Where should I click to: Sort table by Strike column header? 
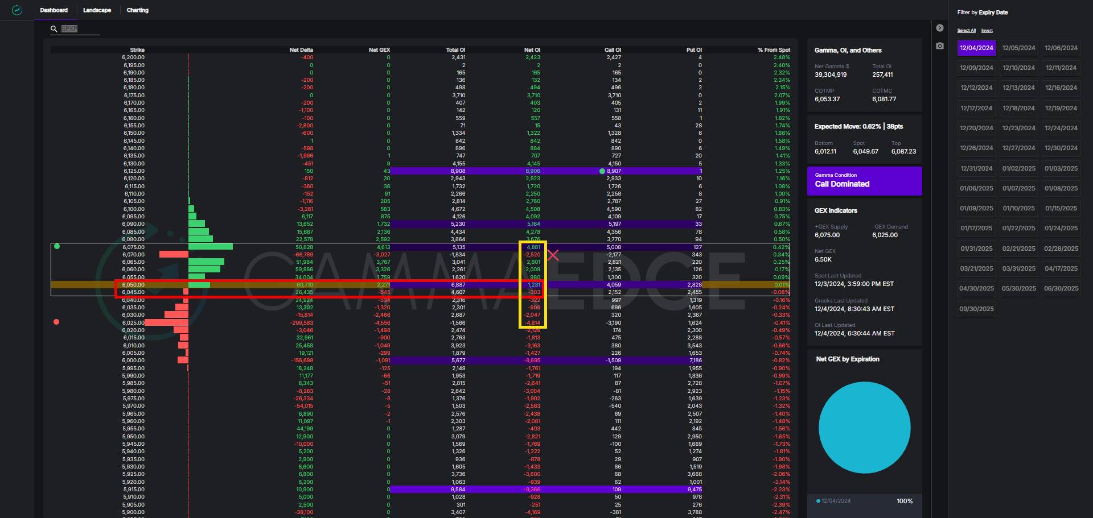coord(137,50)
